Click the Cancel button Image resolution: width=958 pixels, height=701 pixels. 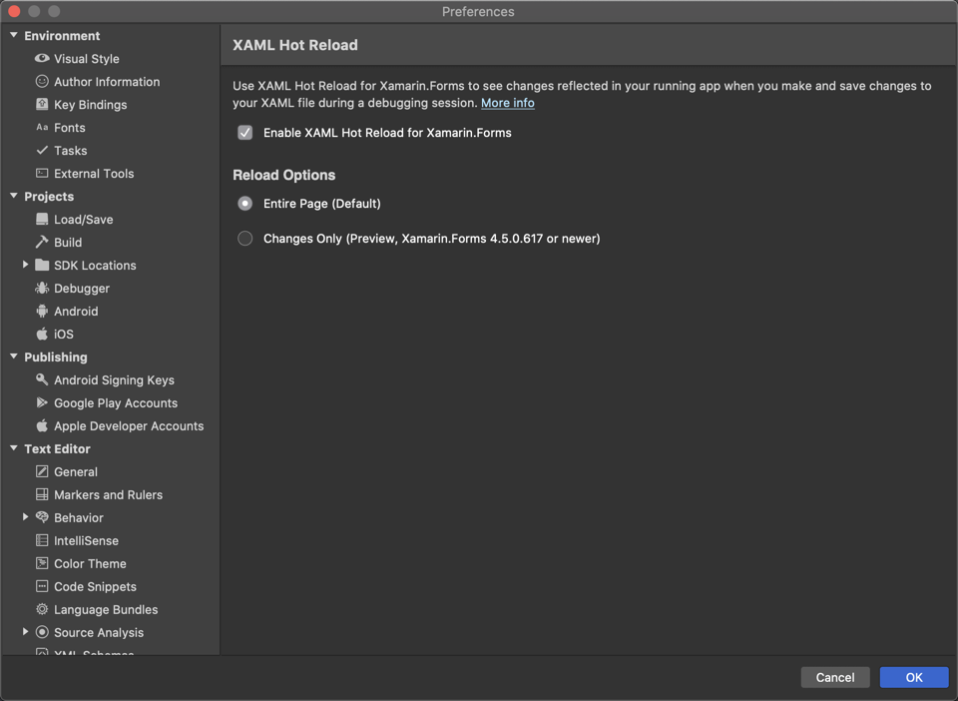pyautogui.click(x=835, y=677)
